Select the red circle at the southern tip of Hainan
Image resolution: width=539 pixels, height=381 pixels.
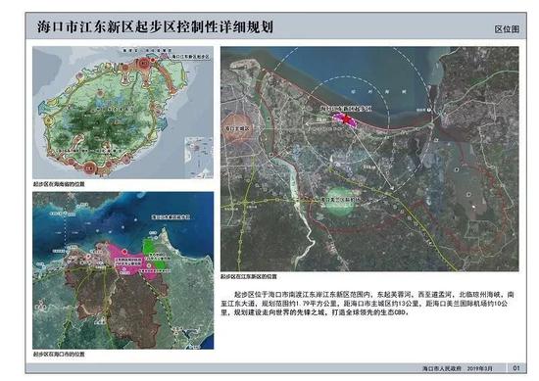pyautogui.click(x=90, y=167)
